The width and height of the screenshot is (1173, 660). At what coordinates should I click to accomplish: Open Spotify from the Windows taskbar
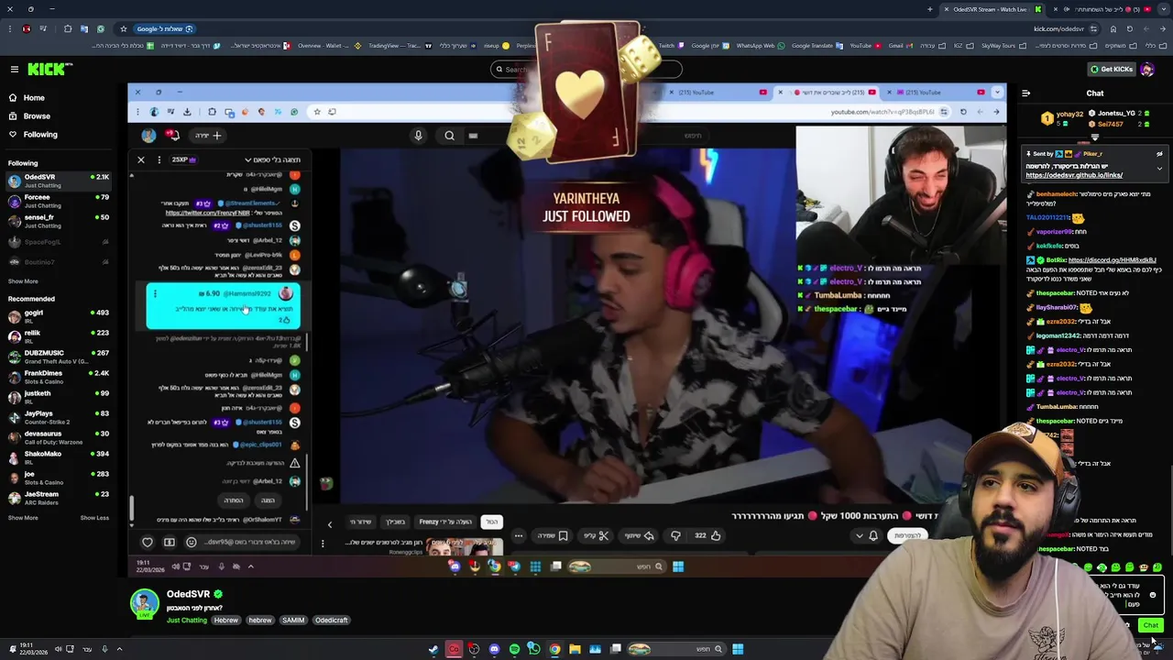514,649
